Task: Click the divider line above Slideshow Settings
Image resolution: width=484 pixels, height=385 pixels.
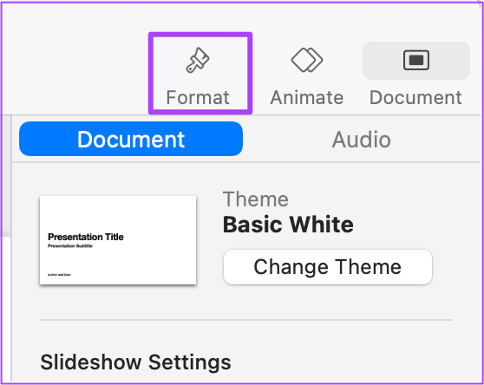Action: 246,320
